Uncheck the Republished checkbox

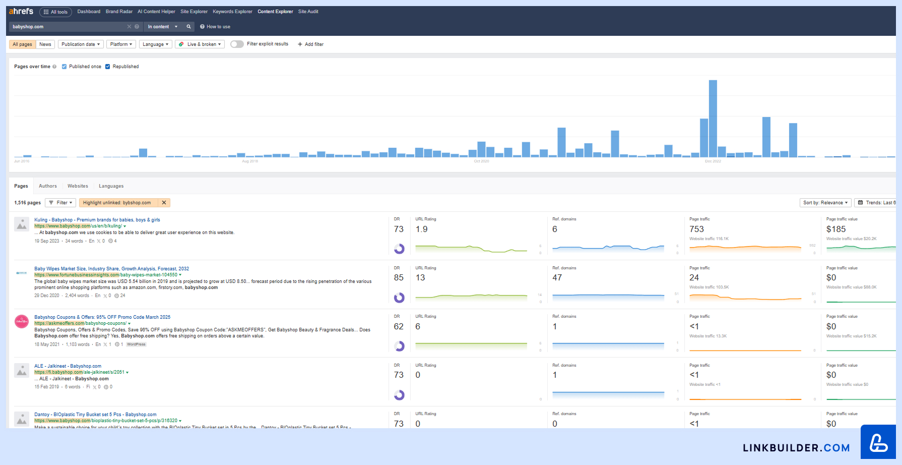(x=107, y=67)
